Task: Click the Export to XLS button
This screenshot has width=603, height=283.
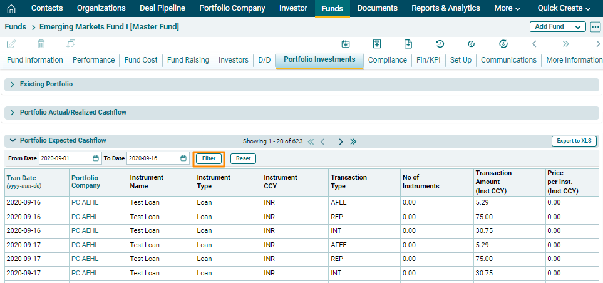Action: [x=574, y=141]
